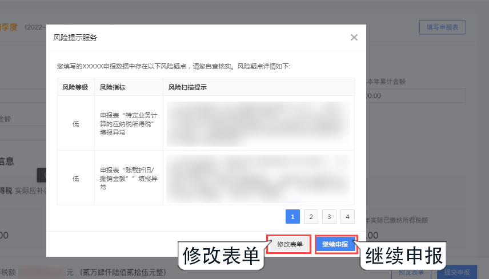Click the "账载折旧/摊销金额" risk indicator
This screenshot has width=489, height=279.
127,178
